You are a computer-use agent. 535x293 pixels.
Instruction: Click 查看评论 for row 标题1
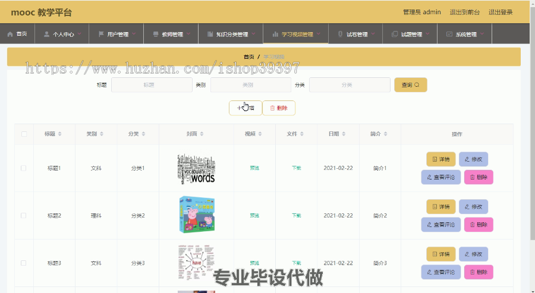pyautogui.click(x=441, y=177)
